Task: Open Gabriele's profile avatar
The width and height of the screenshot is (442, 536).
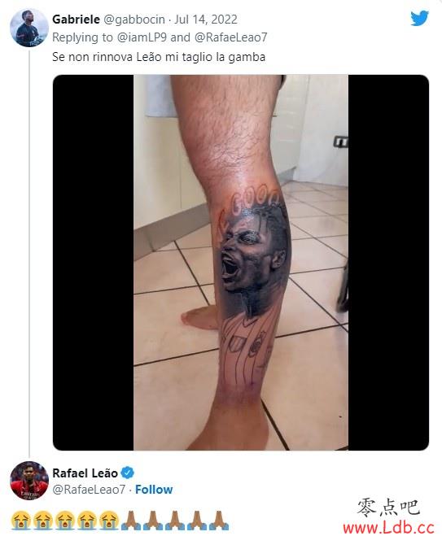Action: click(x=29, y=28)
